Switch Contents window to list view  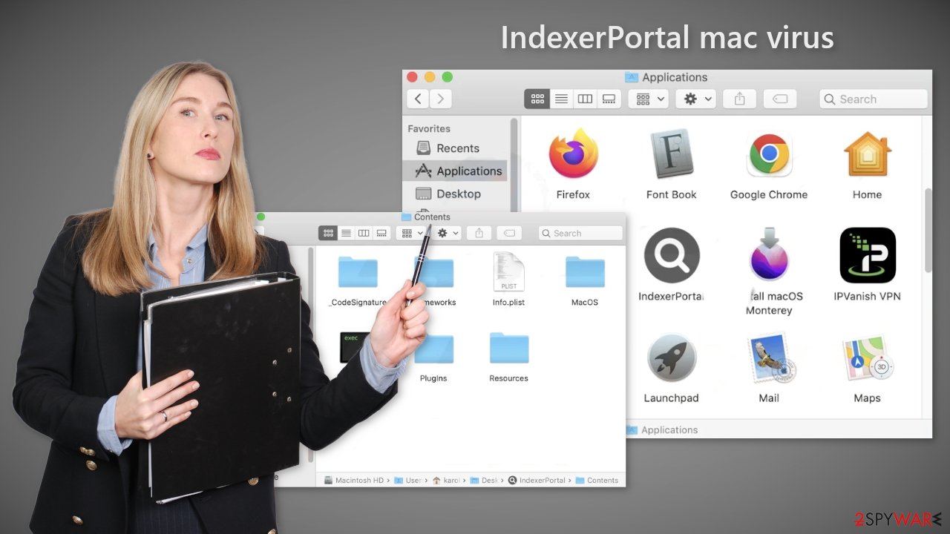click(346, 233)
